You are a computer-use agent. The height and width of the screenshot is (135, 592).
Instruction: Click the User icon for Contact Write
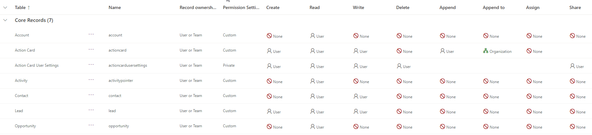pos(356,96)
